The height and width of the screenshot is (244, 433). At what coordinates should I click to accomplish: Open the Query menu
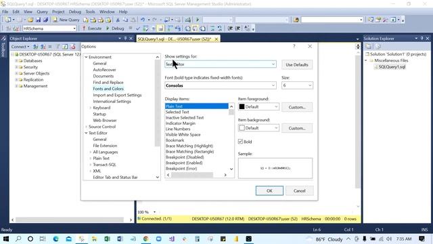click(x=42, y=12)
